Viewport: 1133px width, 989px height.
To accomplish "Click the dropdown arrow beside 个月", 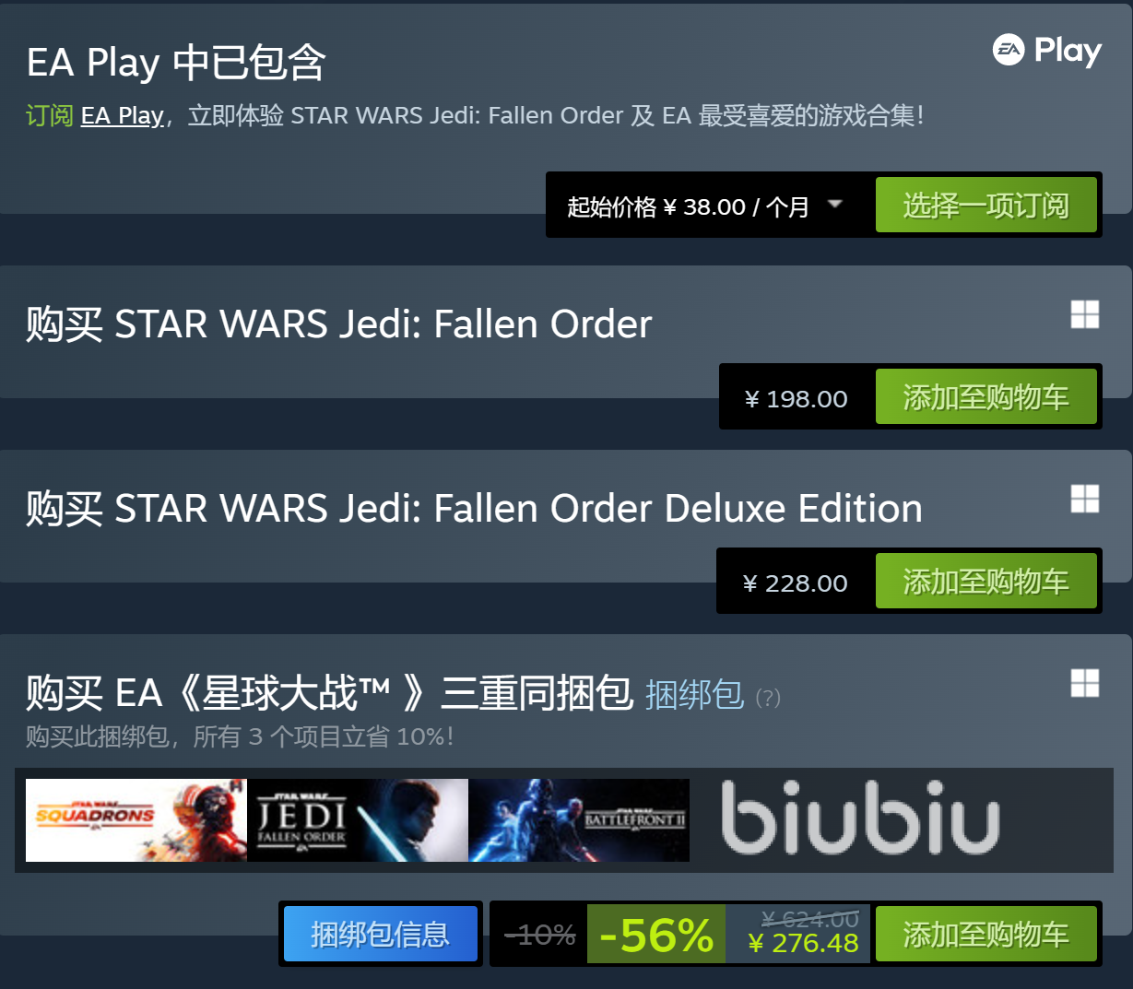I will coord(835,204).
